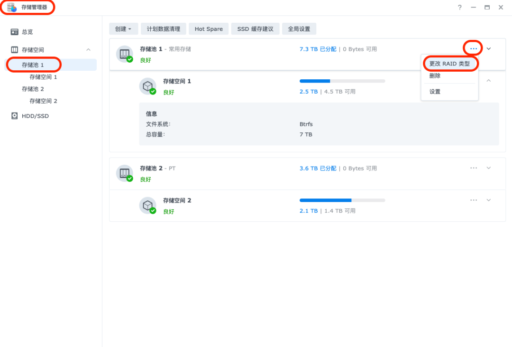Select the HDD/SSD disk icon in sidebar
The width and height of the screenshot is (512, 347).
(x=15, y=116)
